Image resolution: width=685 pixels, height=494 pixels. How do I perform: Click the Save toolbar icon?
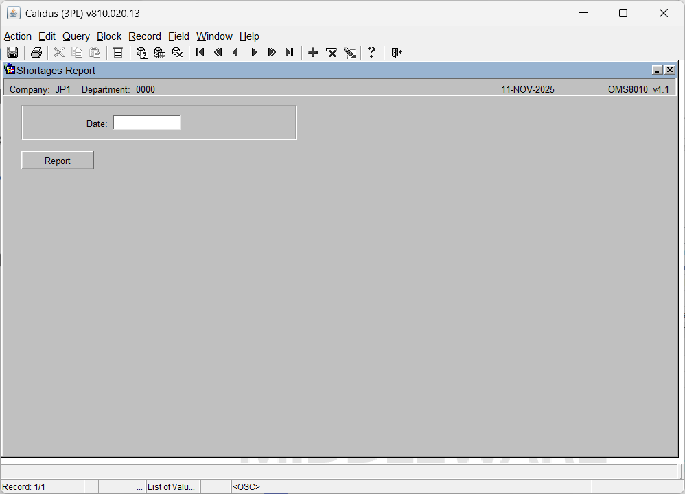[x=12, y=53]
